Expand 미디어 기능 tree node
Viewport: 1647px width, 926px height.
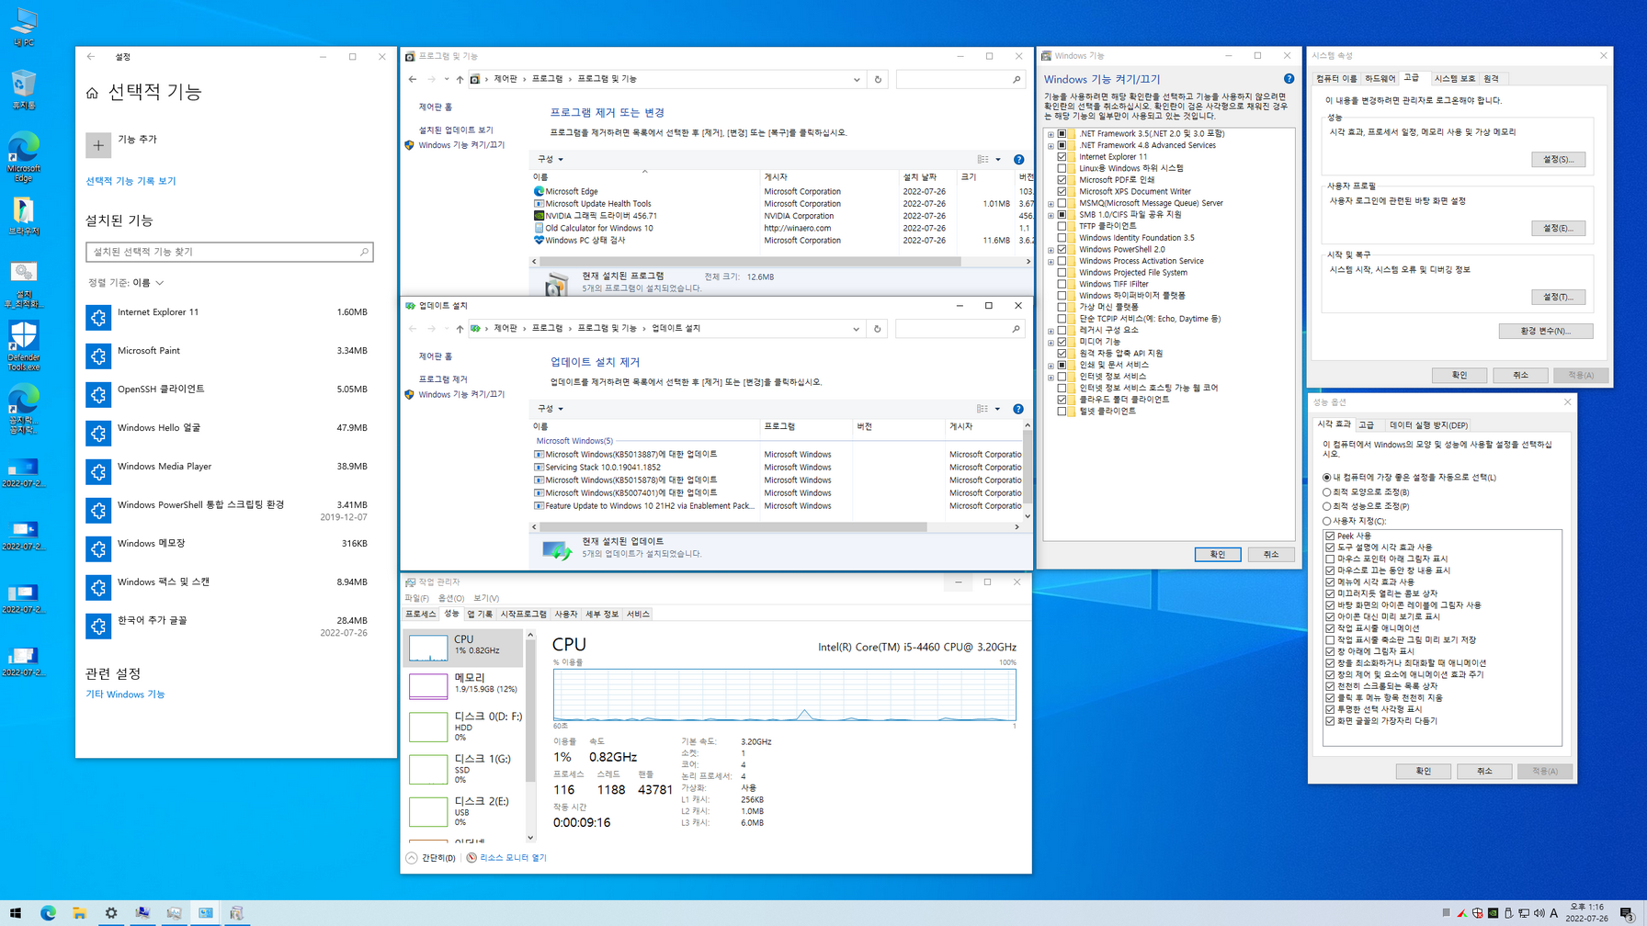[x=1051, y=343]
